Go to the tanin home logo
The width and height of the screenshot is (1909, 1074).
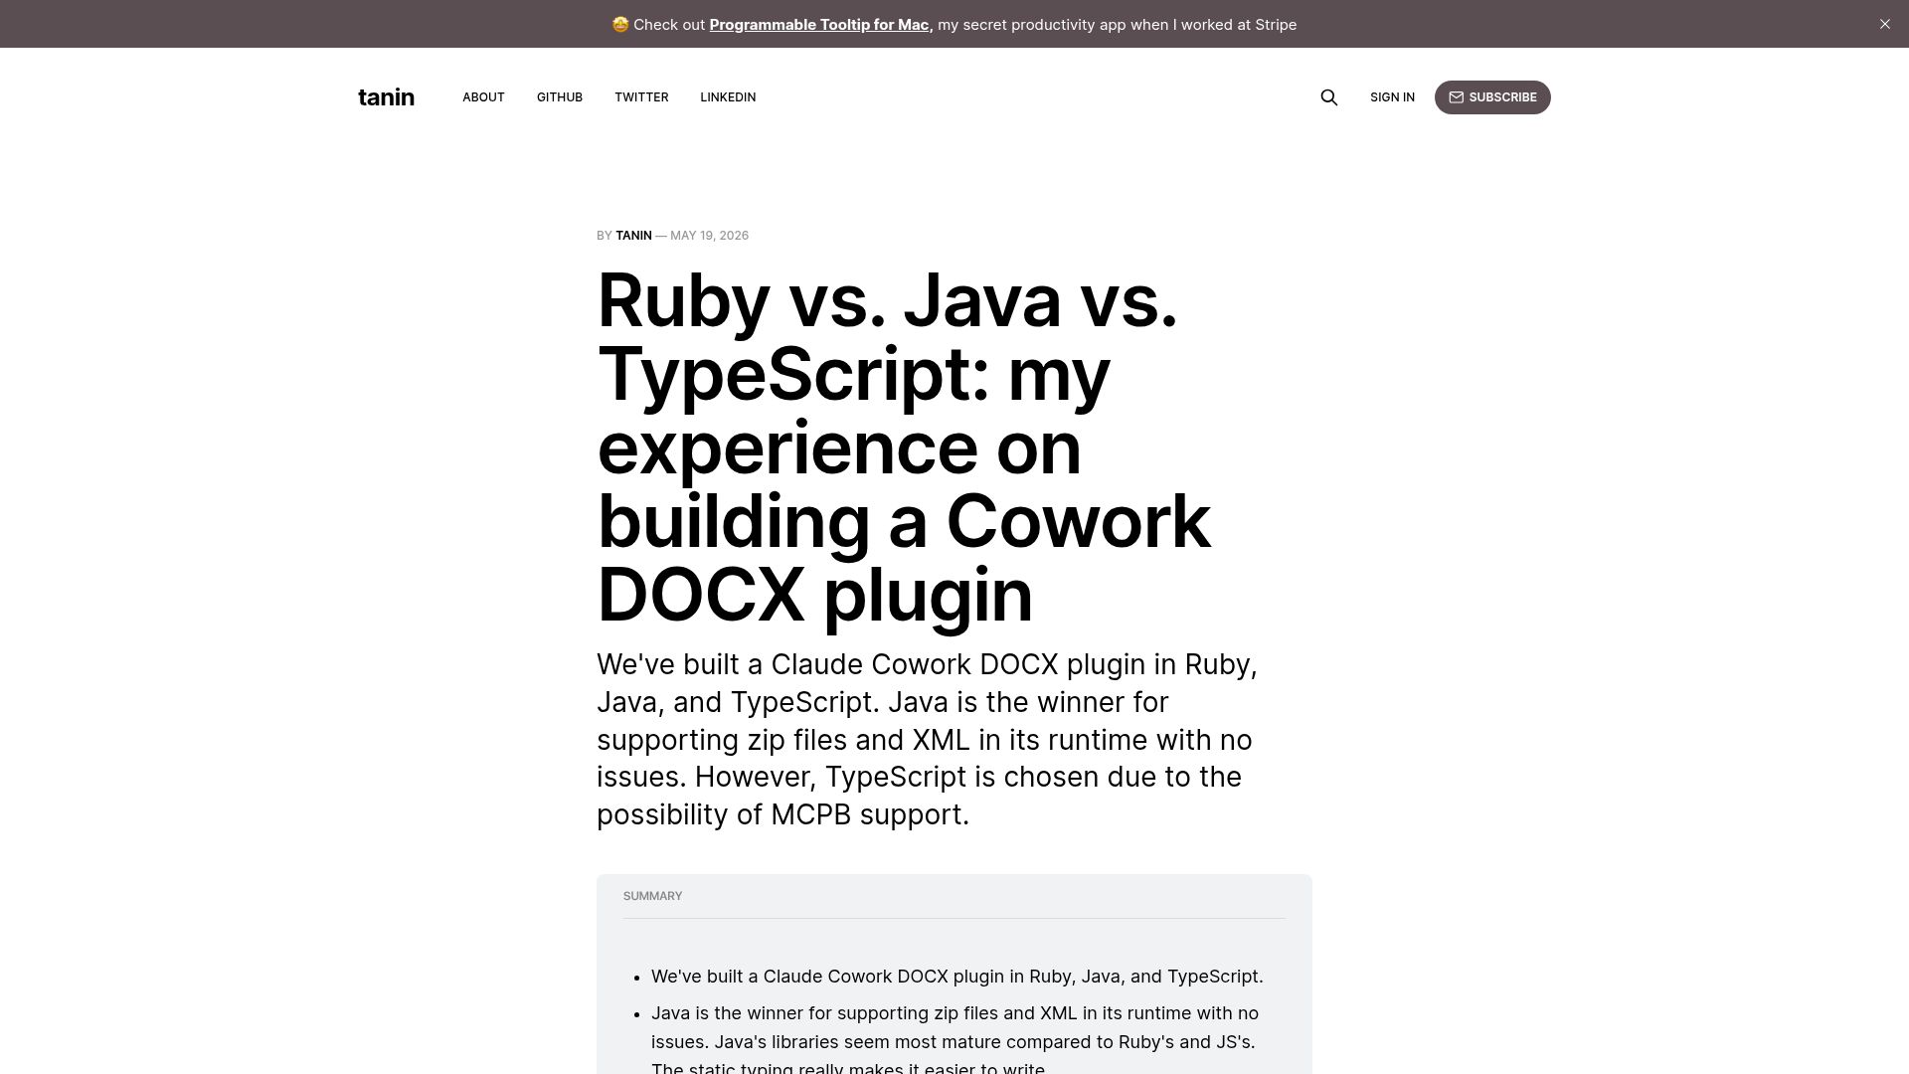[386, 97]
